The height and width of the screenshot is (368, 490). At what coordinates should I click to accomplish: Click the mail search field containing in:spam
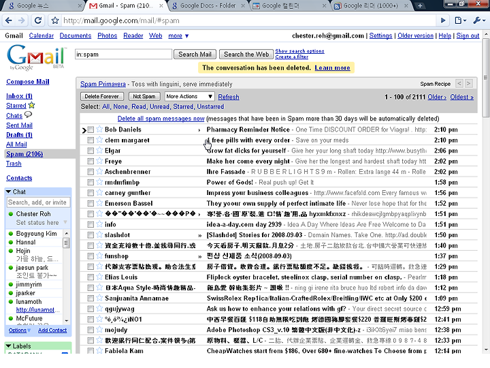click(x=123, y=54)
